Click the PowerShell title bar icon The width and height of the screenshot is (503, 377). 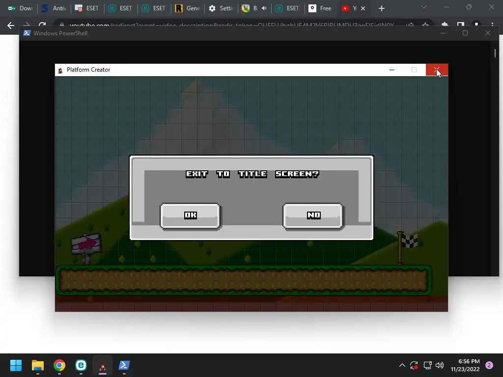27,33
